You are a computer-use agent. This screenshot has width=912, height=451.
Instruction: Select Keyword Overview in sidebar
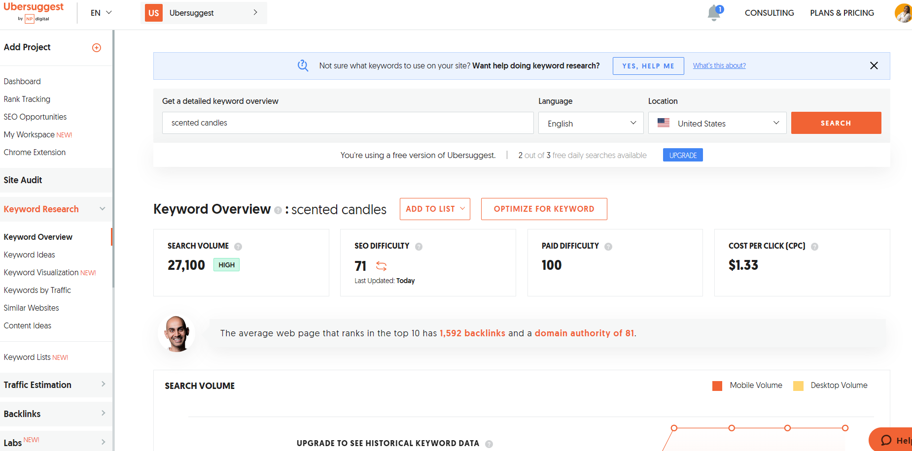tap(38, 237)
